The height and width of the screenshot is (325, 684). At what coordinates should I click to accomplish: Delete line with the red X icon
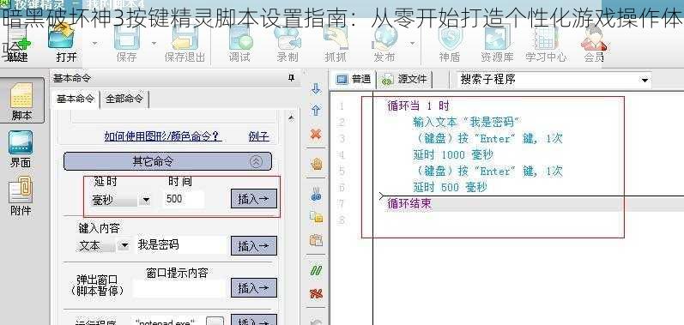point(316,134)
